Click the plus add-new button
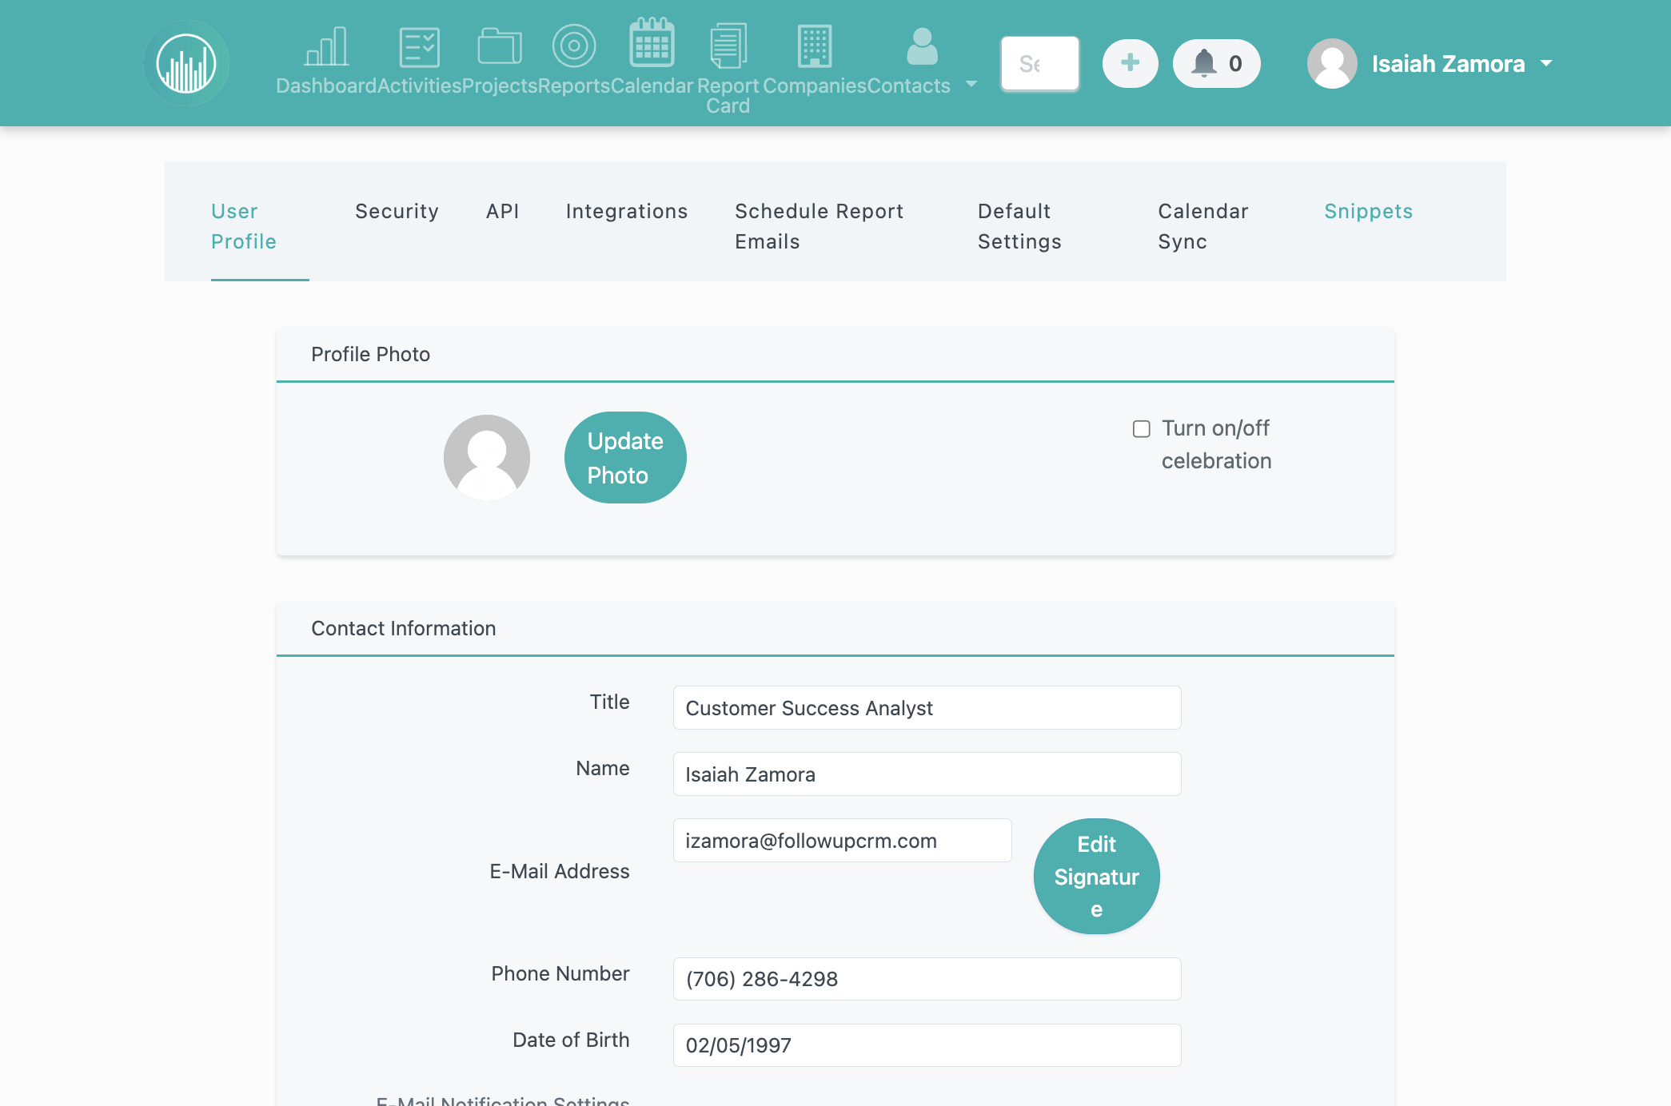This screenshot has height=1106, width=1671. (x=1131, y=63)
